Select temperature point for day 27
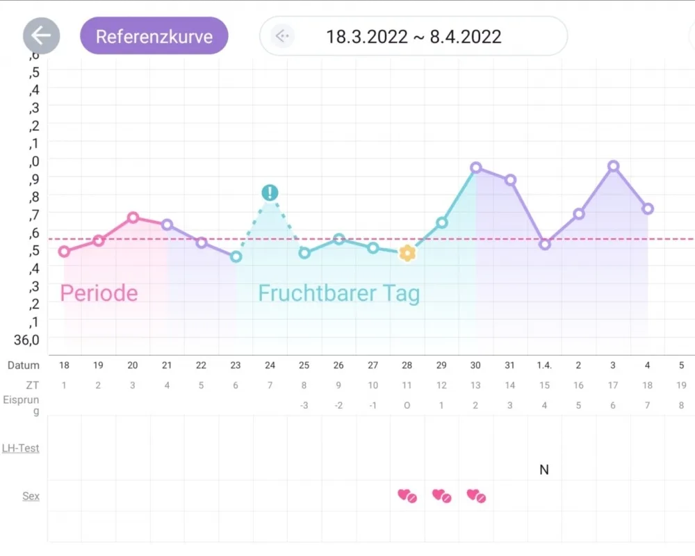695x556 pixels. pos(373,248)
